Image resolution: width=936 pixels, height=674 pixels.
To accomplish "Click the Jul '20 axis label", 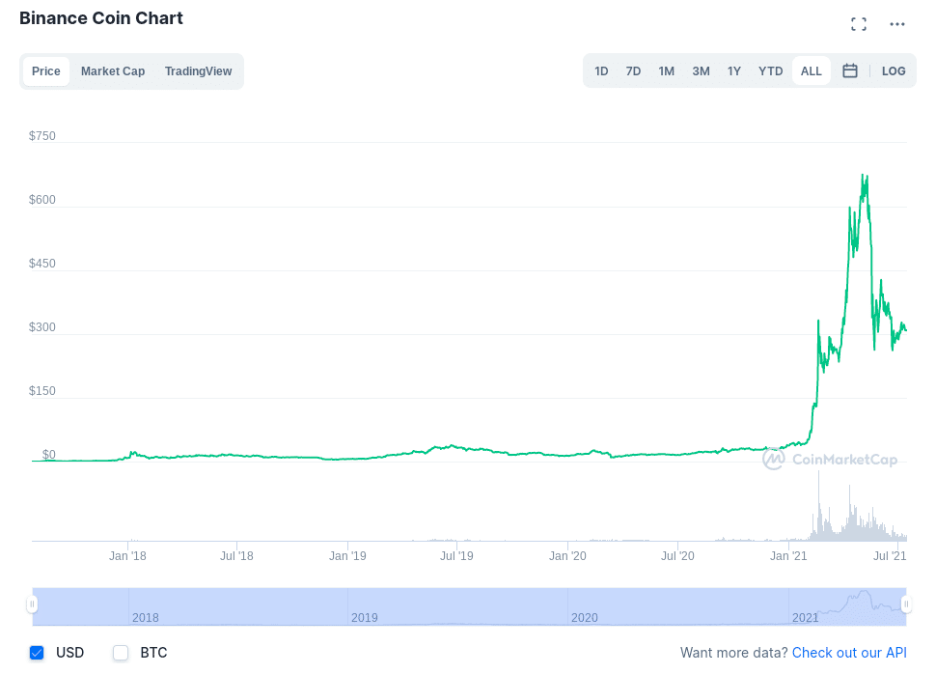I will pos(677,555).
